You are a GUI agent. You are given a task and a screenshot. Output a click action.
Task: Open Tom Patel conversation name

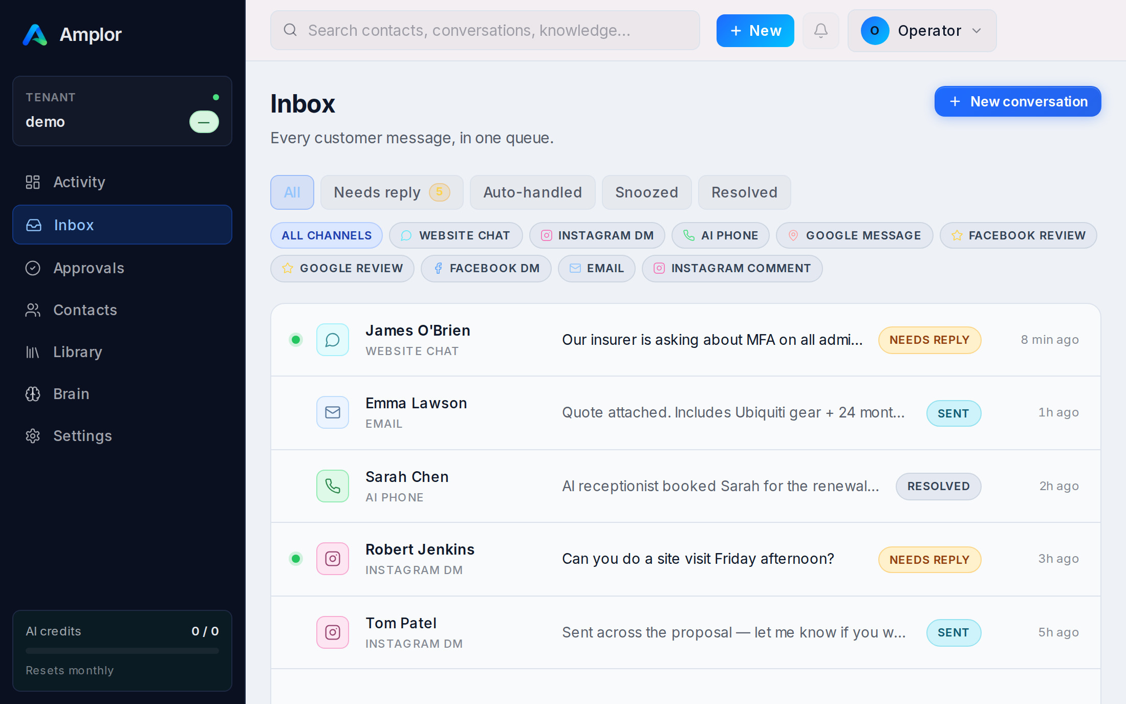[x=401, y=623]
